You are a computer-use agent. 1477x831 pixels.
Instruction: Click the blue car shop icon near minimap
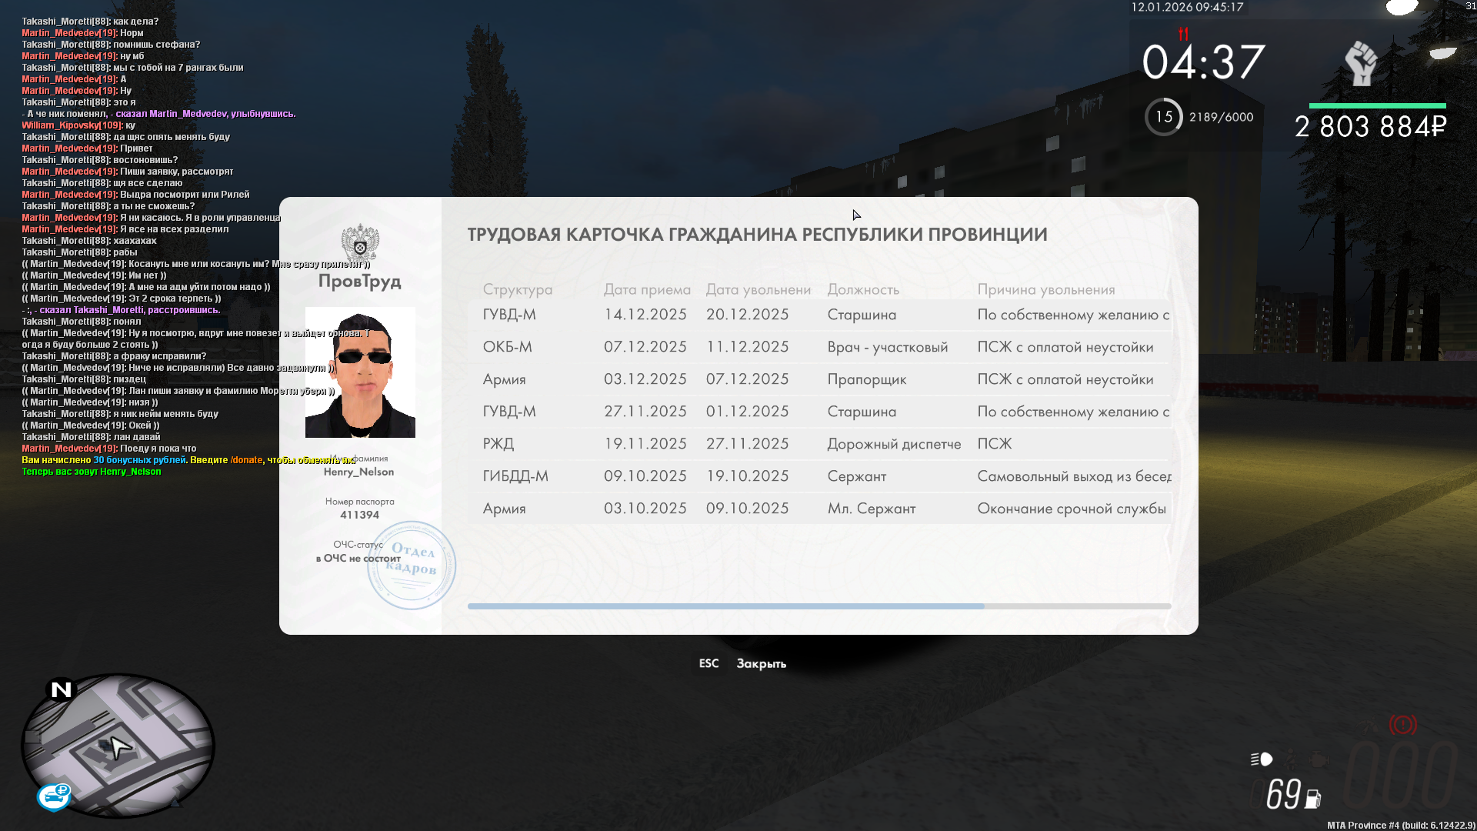54,796
